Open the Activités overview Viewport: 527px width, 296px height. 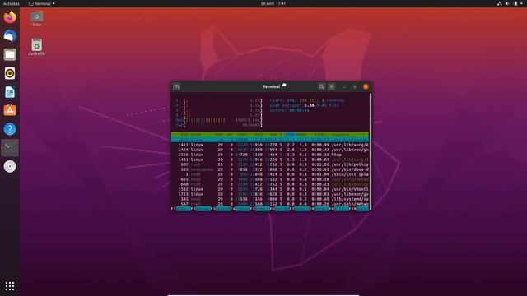coord(11,3)
